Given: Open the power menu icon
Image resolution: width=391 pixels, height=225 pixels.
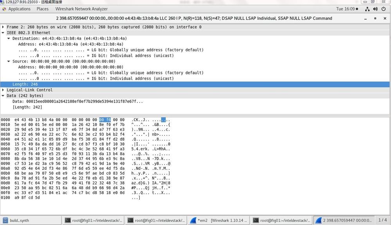Looking at the screenshot, I should [384, 9].
